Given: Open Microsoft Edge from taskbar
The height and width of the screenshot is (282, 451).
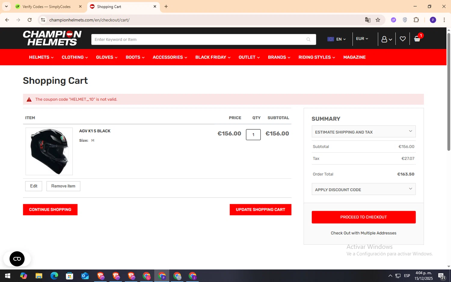Looking at the screenshot, I should pyautogui.click(x=54, y=276).
